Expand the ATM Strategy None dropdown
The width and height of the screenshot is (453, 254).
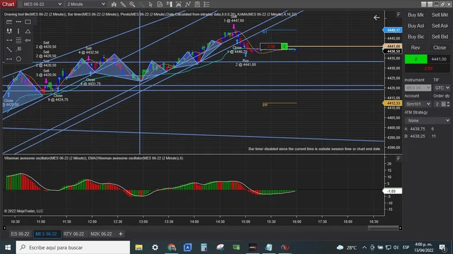coord(428,121)
